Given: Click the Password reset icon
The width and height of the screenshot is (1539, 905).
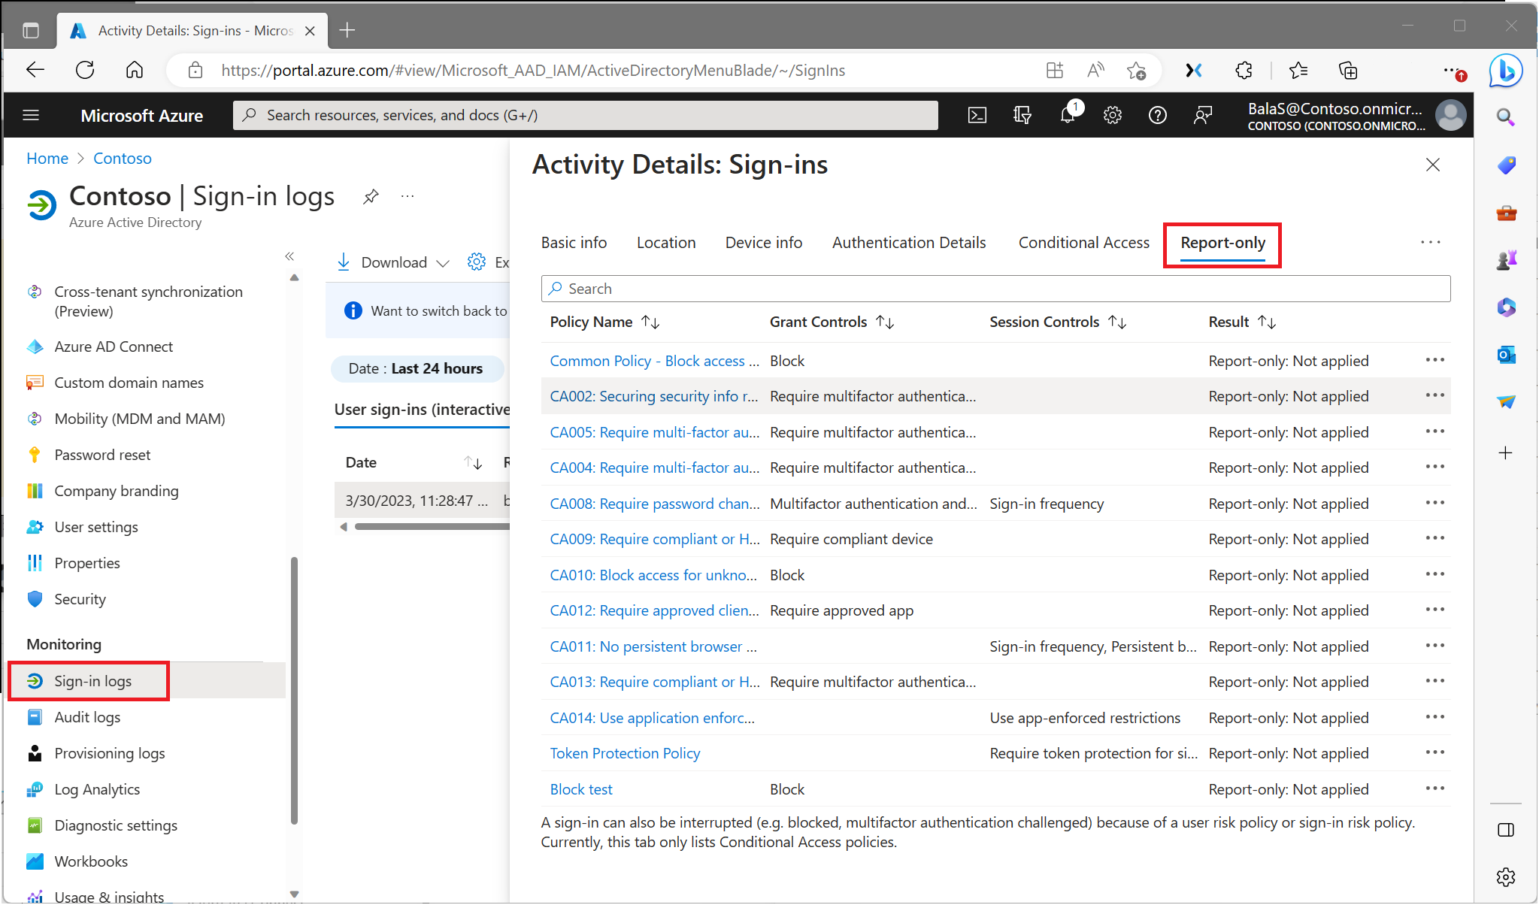Looking at the screenshot, I should pos(35,455).
